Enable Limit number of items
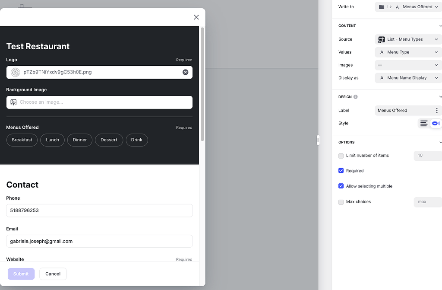Image resolution: width=442 pixels, height=290 pixels. 341,156
